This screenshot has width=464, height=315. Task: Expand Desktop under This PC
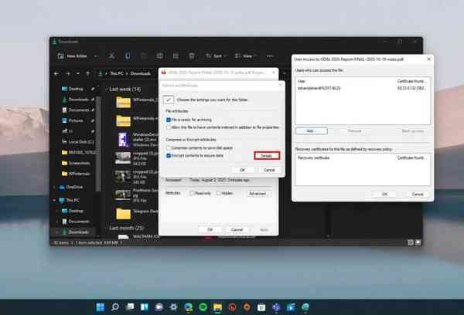click(57, 211)
